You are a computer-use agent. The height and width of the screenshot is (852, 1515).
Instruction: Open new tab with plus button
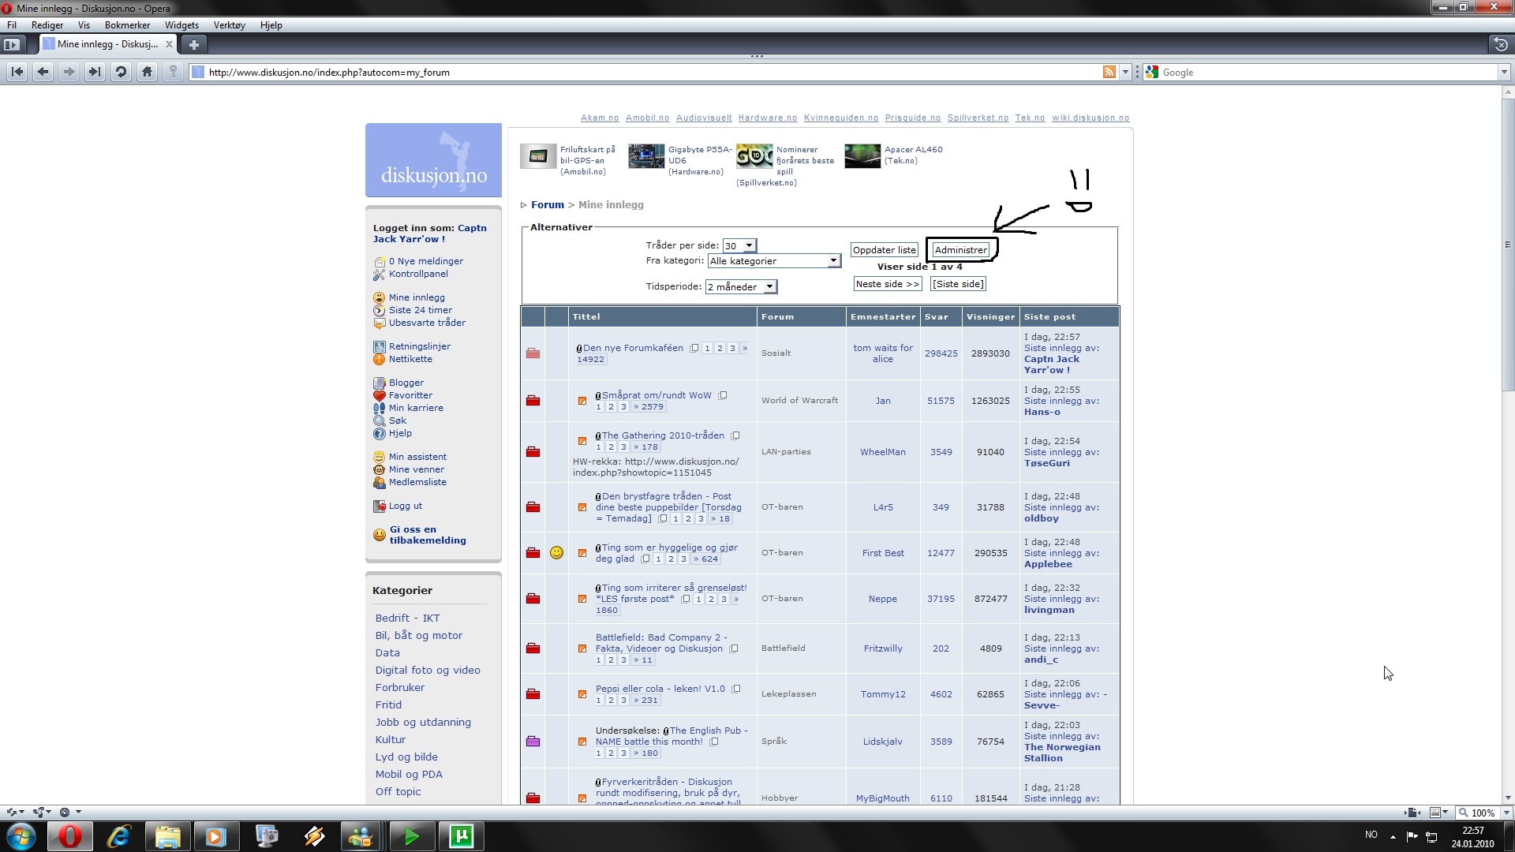pos(194,44)
